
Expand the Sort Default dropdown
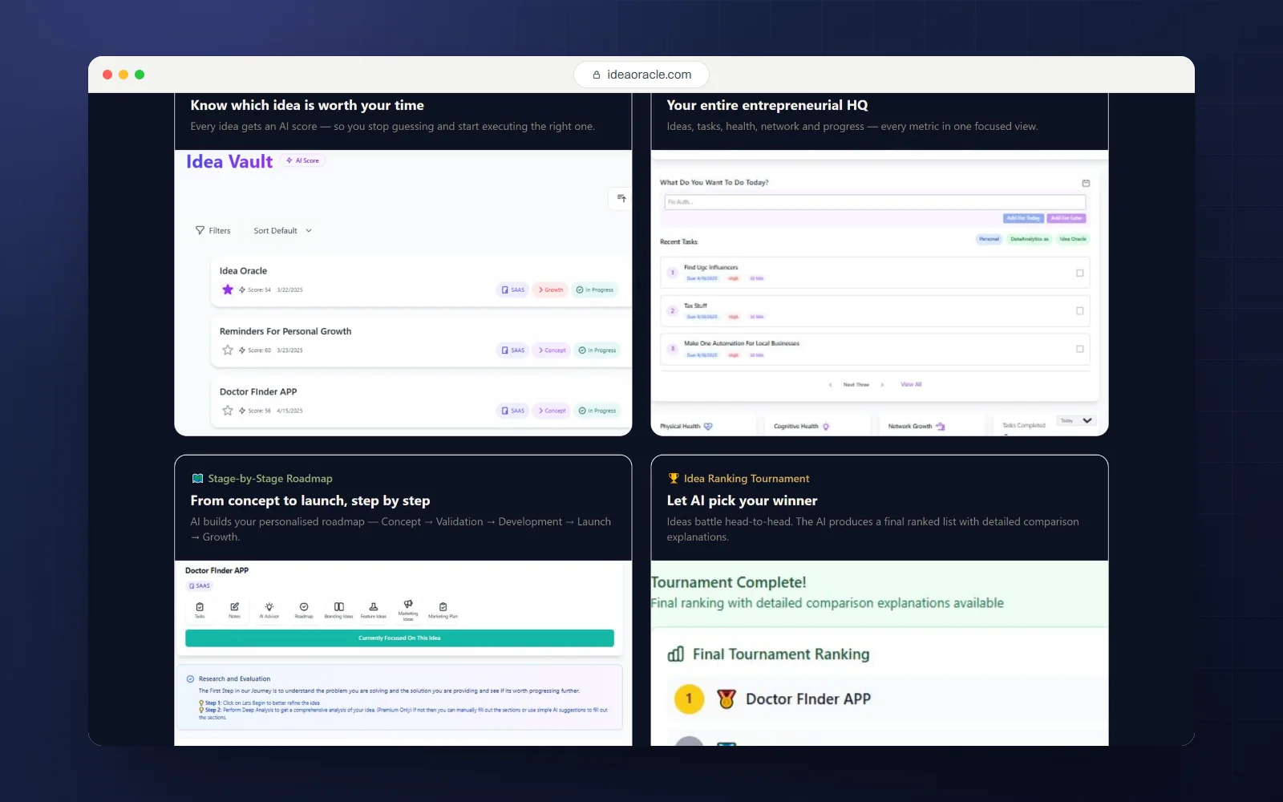click(x=282, y=230)
